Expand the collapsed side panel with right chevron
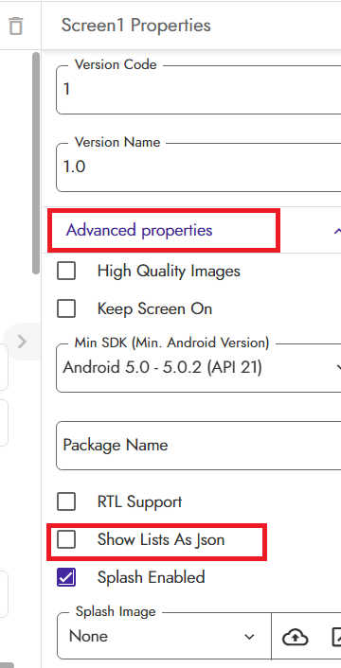Screen dimensions: 341x668 (x=22, y=342)
